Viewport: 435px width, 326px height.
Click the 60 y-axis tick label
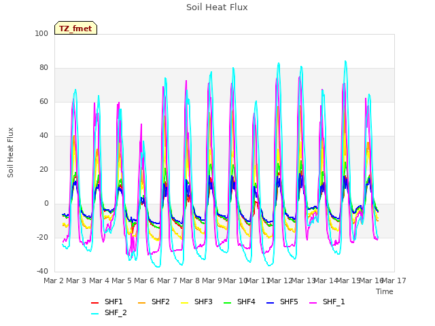pos(43,101)
